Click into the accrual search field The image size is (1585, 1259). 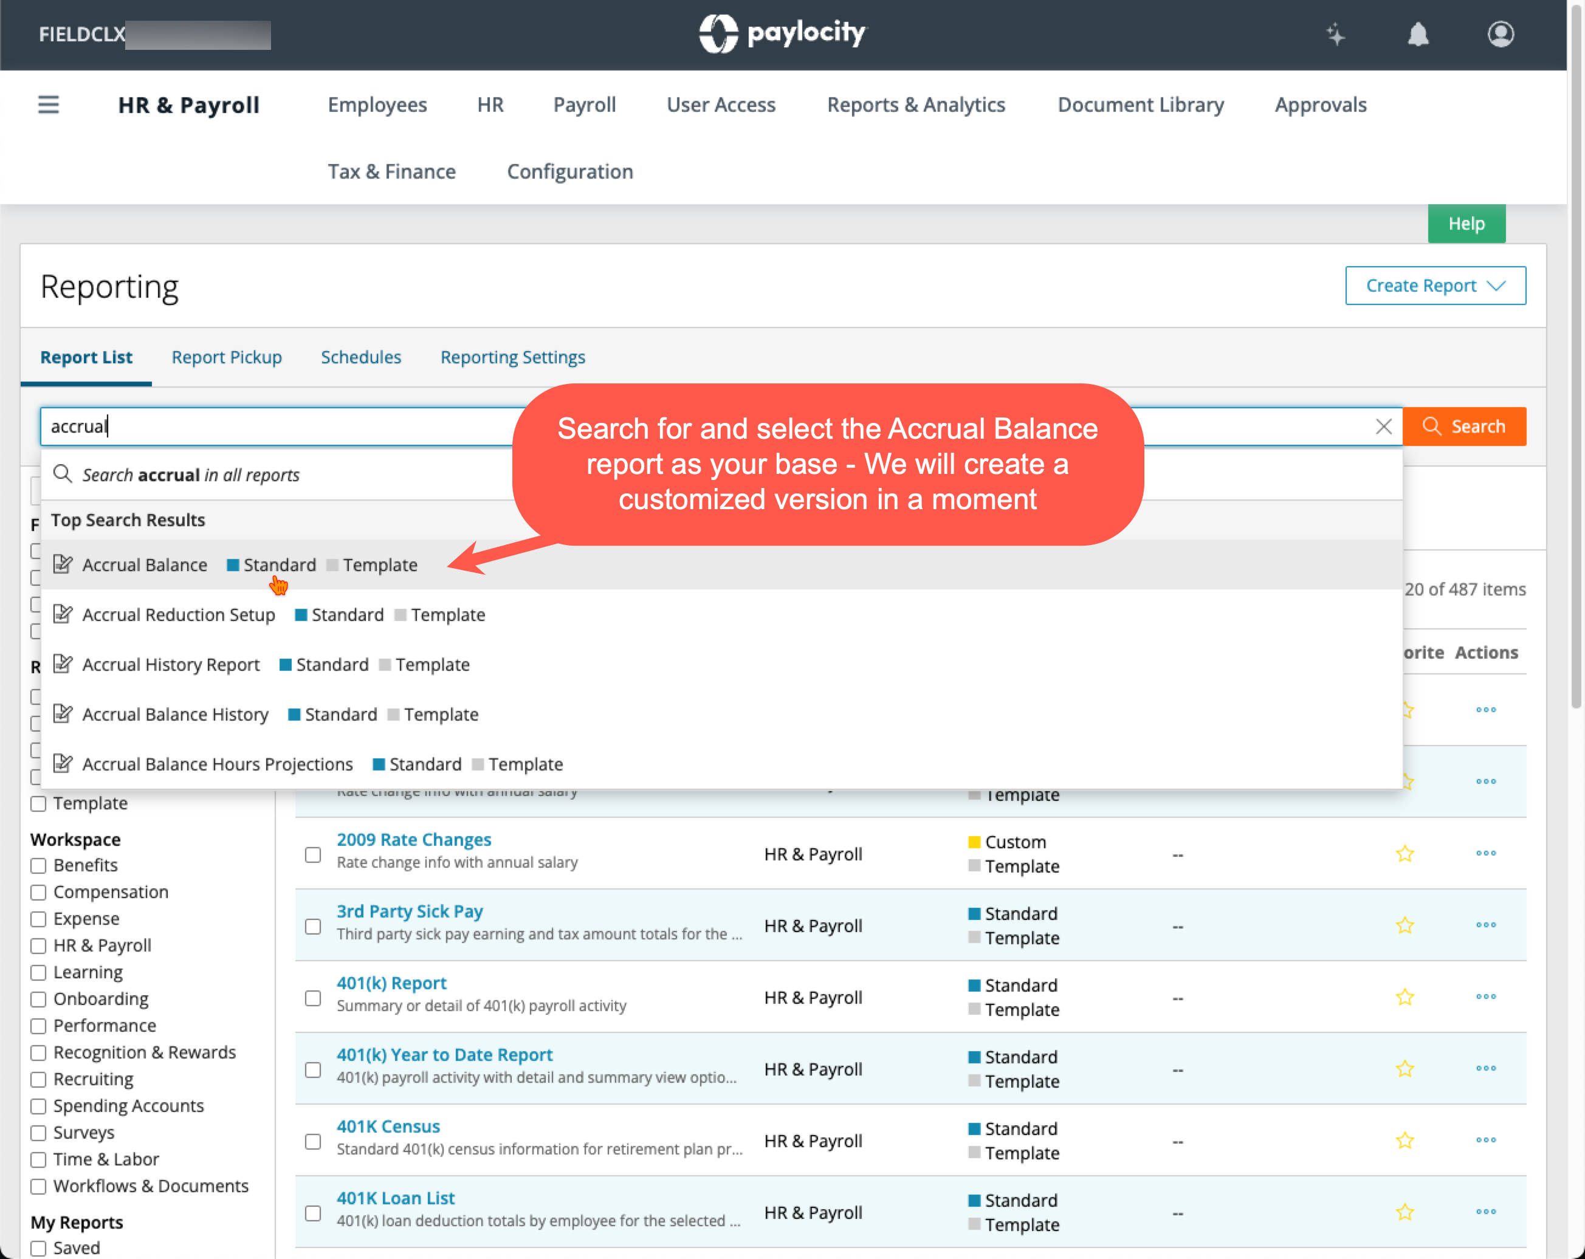[294, 427]
